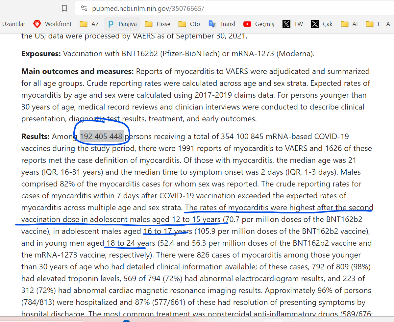
Task: Expand the Hisse bookmarks folder
Action: pos(158,24)
